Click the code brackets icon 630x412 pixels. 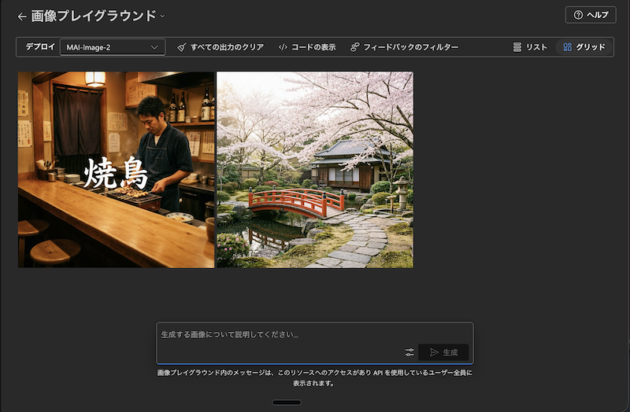[x=283, y=47]
